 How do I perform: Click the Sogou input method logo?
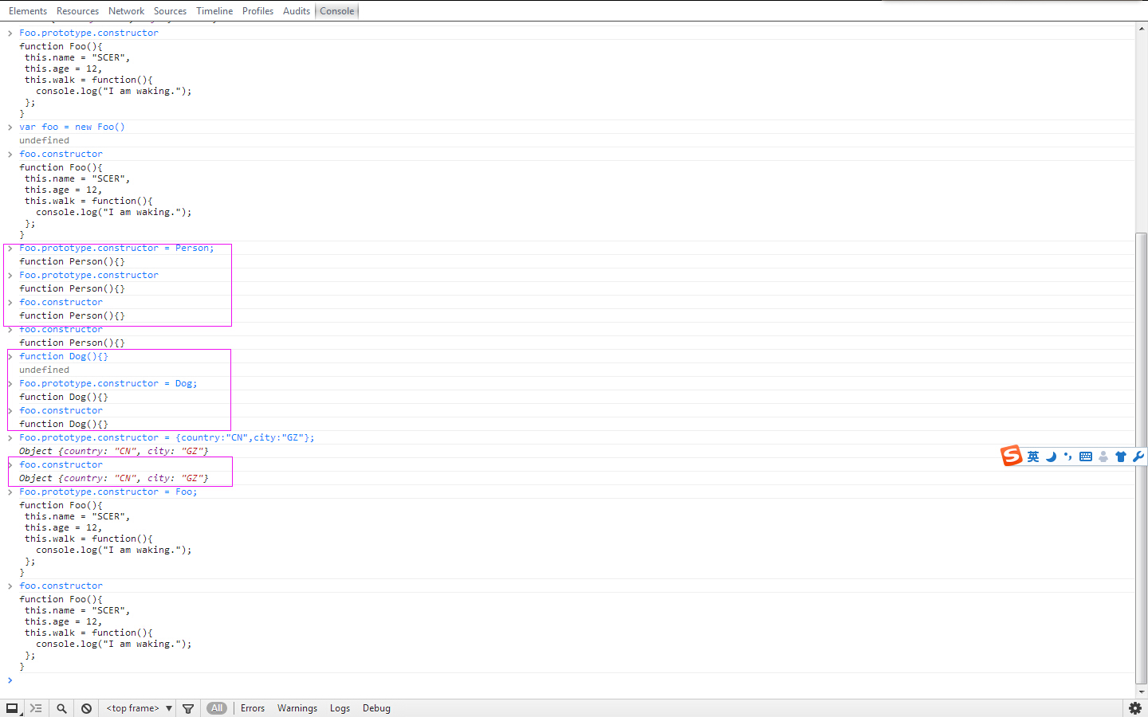coord(1011,456)
